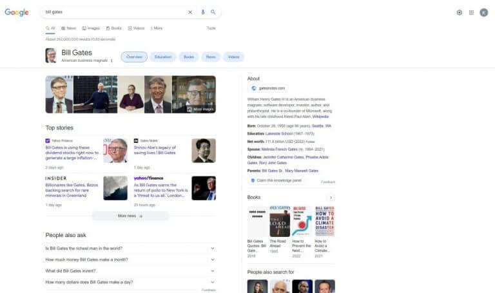Select the News chip under Bill Gates
495x293 pixels.
(211, 57)
